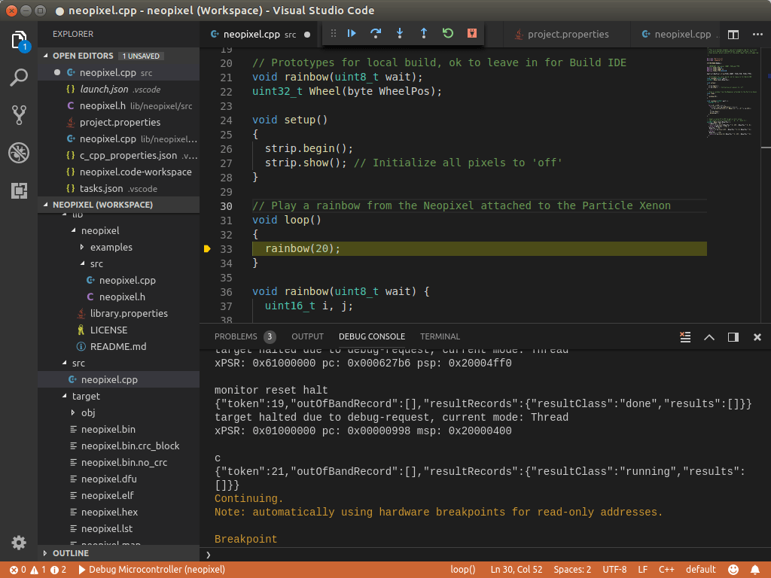Viewport: 771px width, 578px height.
Task: Change language mode via C++ status item
Action: pyautogui.click(x=666, y=570)
